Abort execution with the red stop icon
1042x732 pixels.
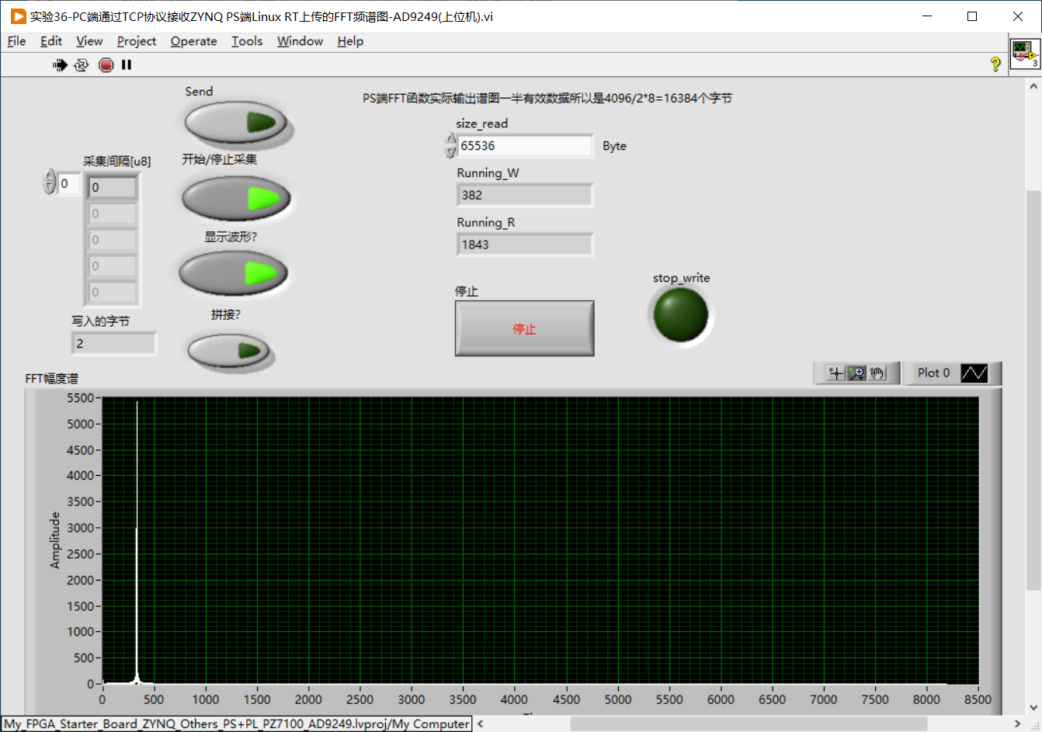(x=106, y=65)
